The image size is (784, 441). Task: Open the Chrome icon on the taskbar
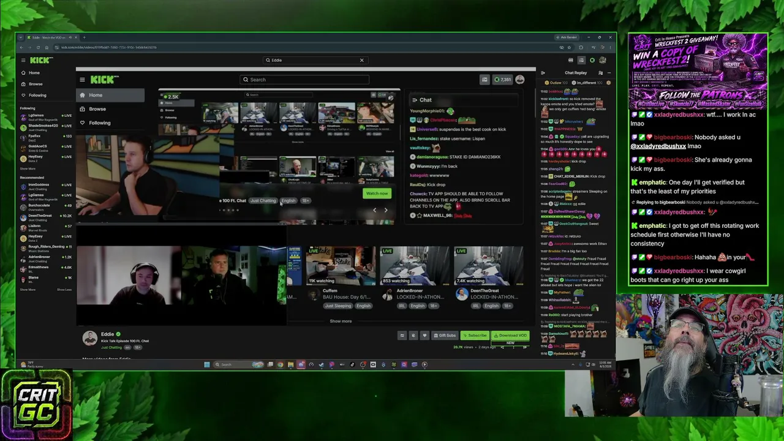[x=280, y=364]
